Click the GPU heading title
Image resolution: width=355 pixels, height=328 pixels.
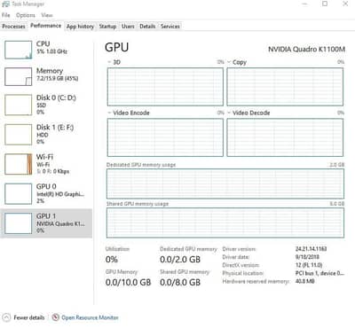pyautogui.click(x=117, y=48)
